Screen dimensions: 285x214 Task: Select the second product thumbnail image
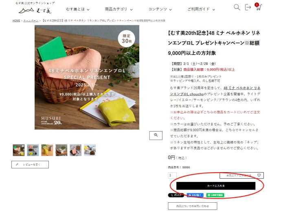tap(33, 150)
